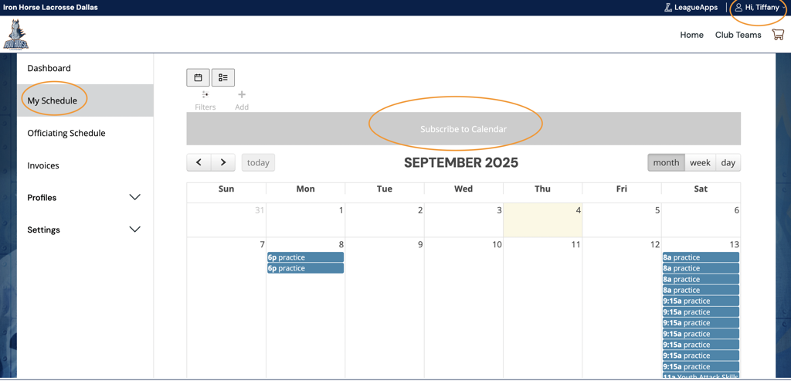Click Subscribe to Calendar button

pos(463,129)
